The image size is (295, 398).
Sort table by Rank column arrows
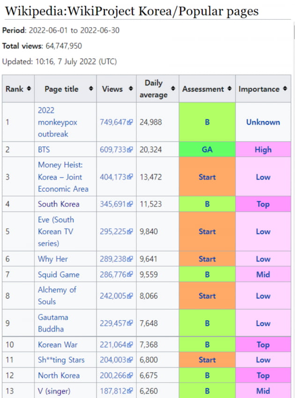(x=29, y=88)
